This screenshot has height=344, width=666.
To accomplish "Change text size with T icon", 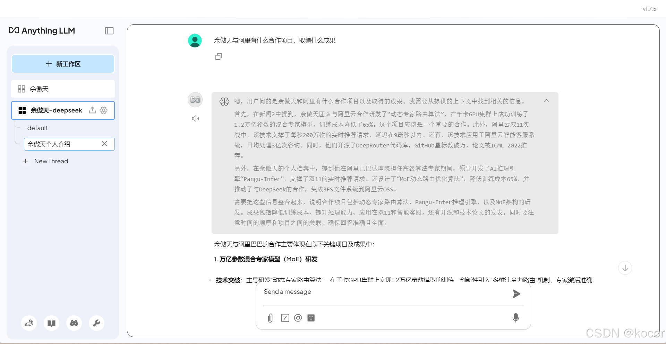I will click(x=311, y=318).
